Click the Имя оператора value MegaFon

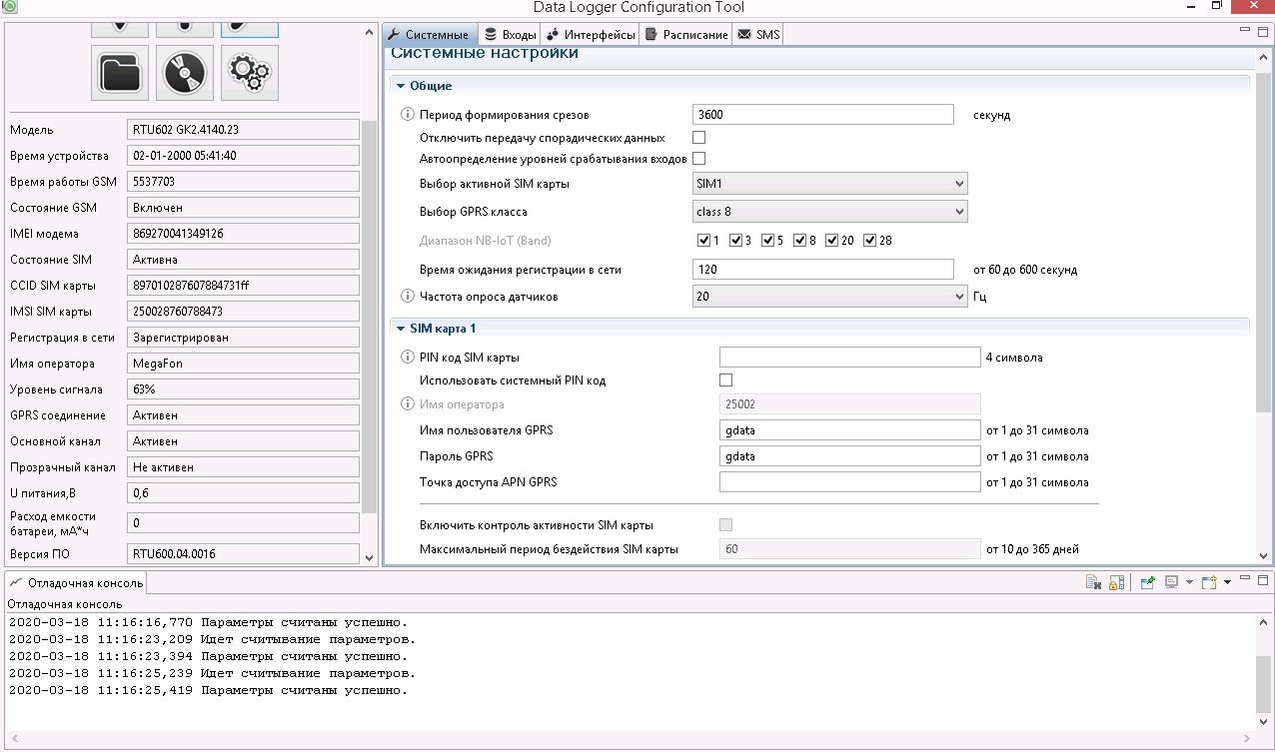[x=243, y=364]
